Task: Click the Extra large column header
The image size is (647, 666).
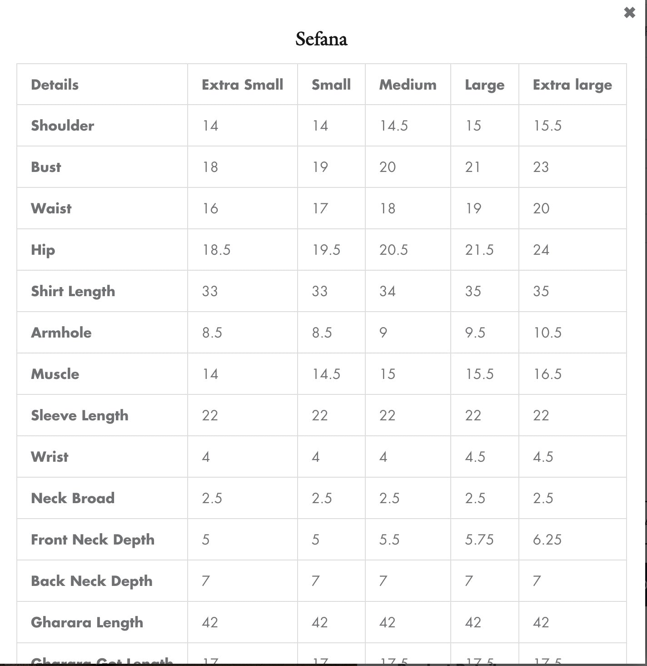Action: tap(572, 85)
